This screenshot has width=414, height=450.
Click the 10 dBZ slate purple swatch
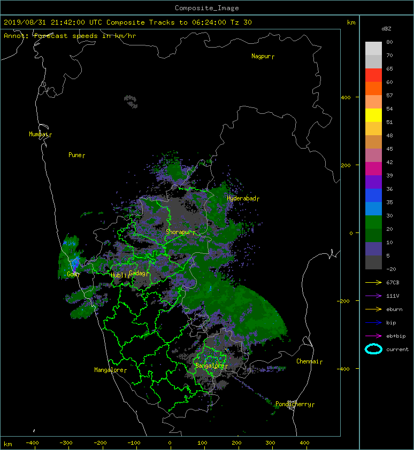(x=373, y=249)
